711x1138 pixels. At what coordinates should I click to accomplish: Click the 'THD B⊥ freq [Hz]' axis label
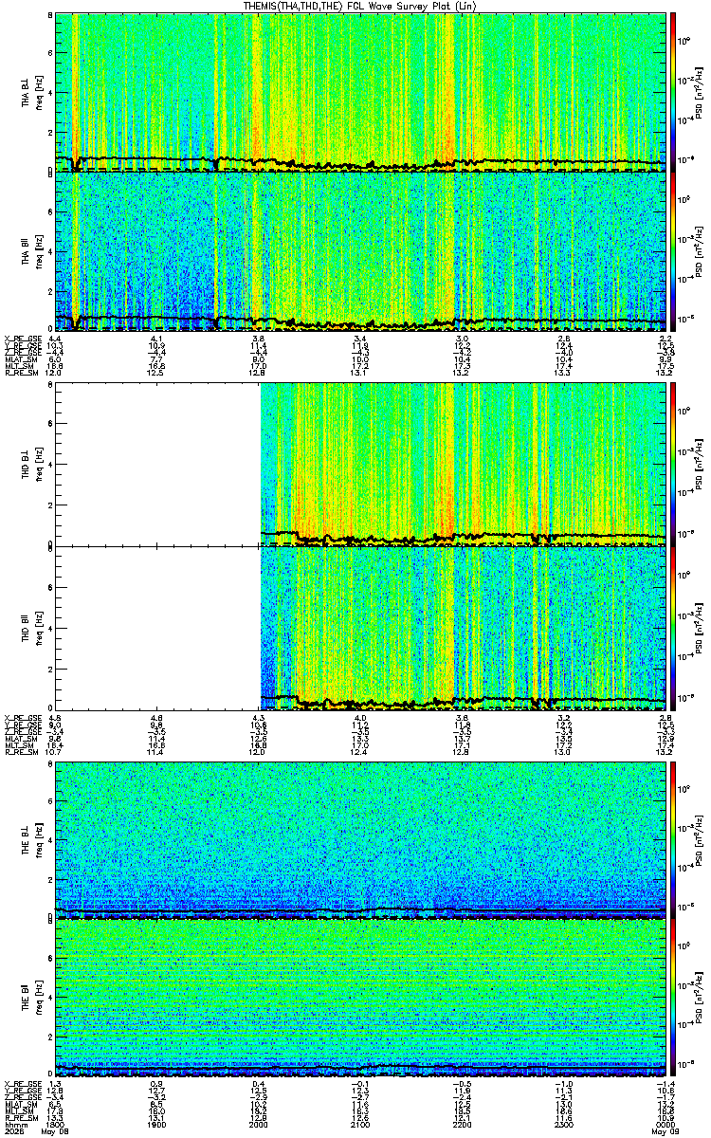pyautogui.click(x=32, y=467)
